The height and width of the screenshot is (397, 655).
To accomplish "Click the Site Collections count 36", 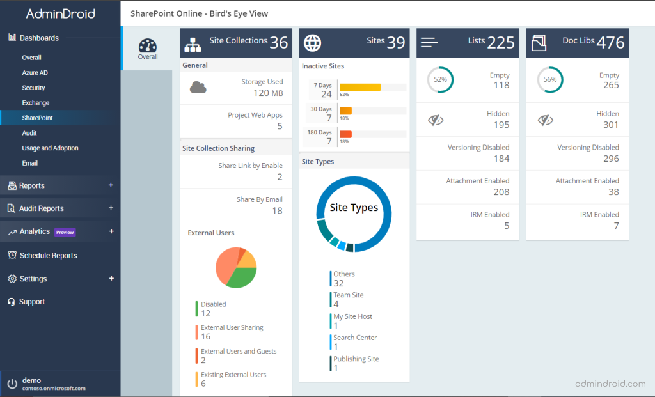I will pos(279,43).
